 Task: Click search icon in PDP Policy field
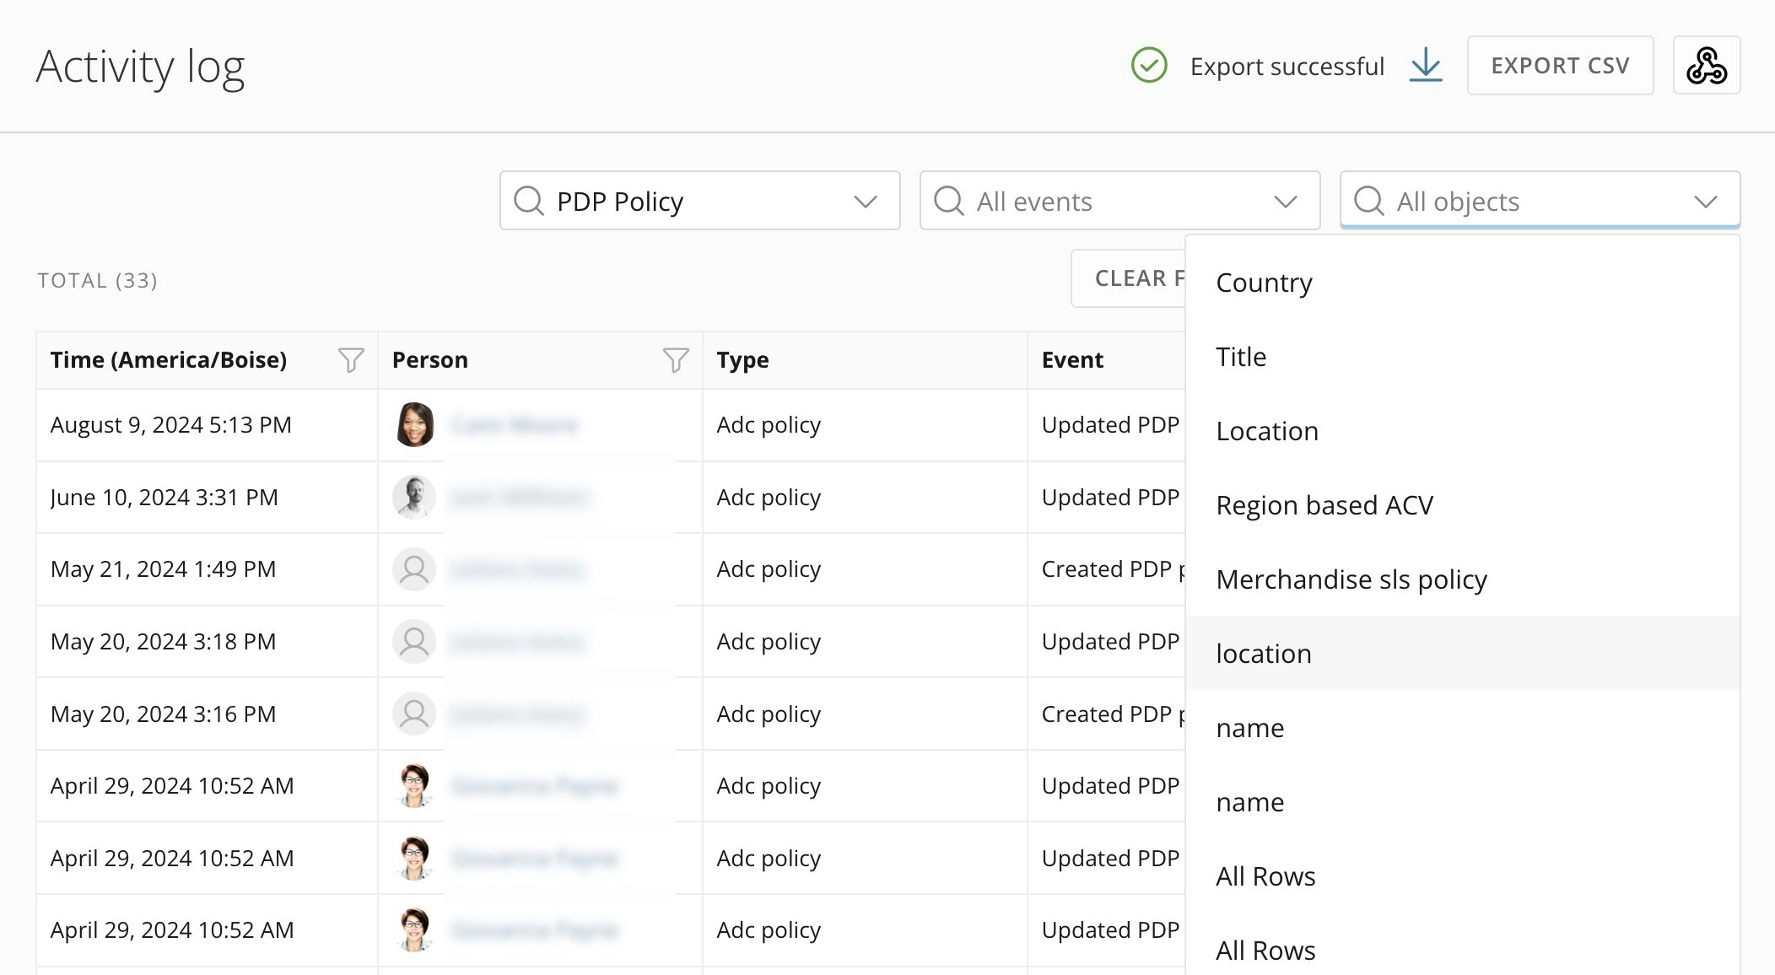529,201
